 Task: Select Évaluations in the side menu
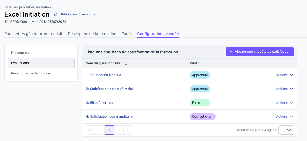41,63
